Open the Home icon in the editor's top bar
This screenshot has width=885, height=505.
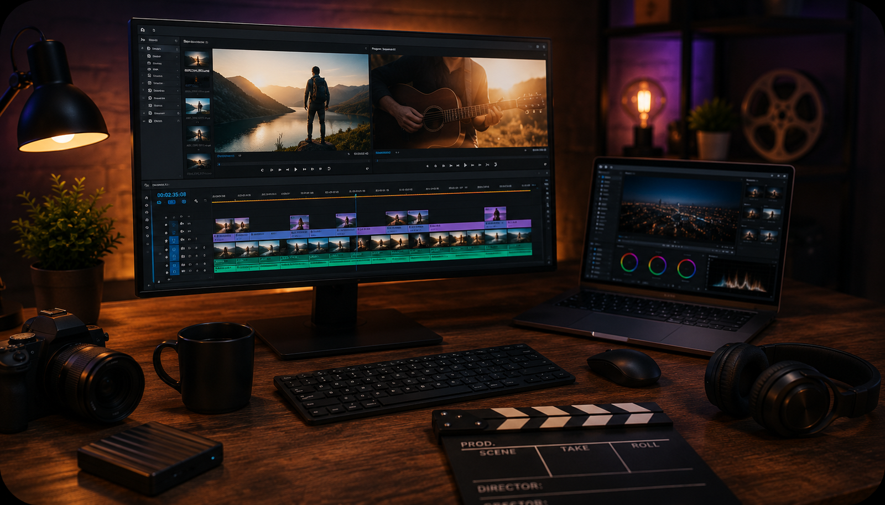(x=143, y=30)
